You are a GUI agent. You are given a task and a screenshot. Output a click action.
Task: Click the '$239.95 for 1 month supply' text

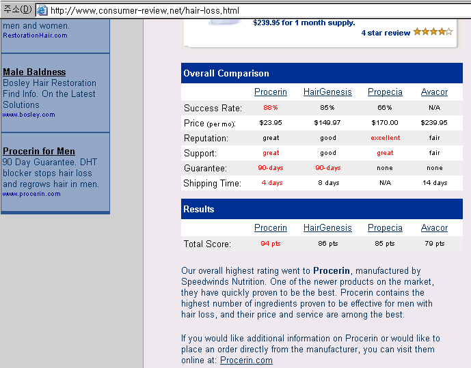tap(304, 23)
